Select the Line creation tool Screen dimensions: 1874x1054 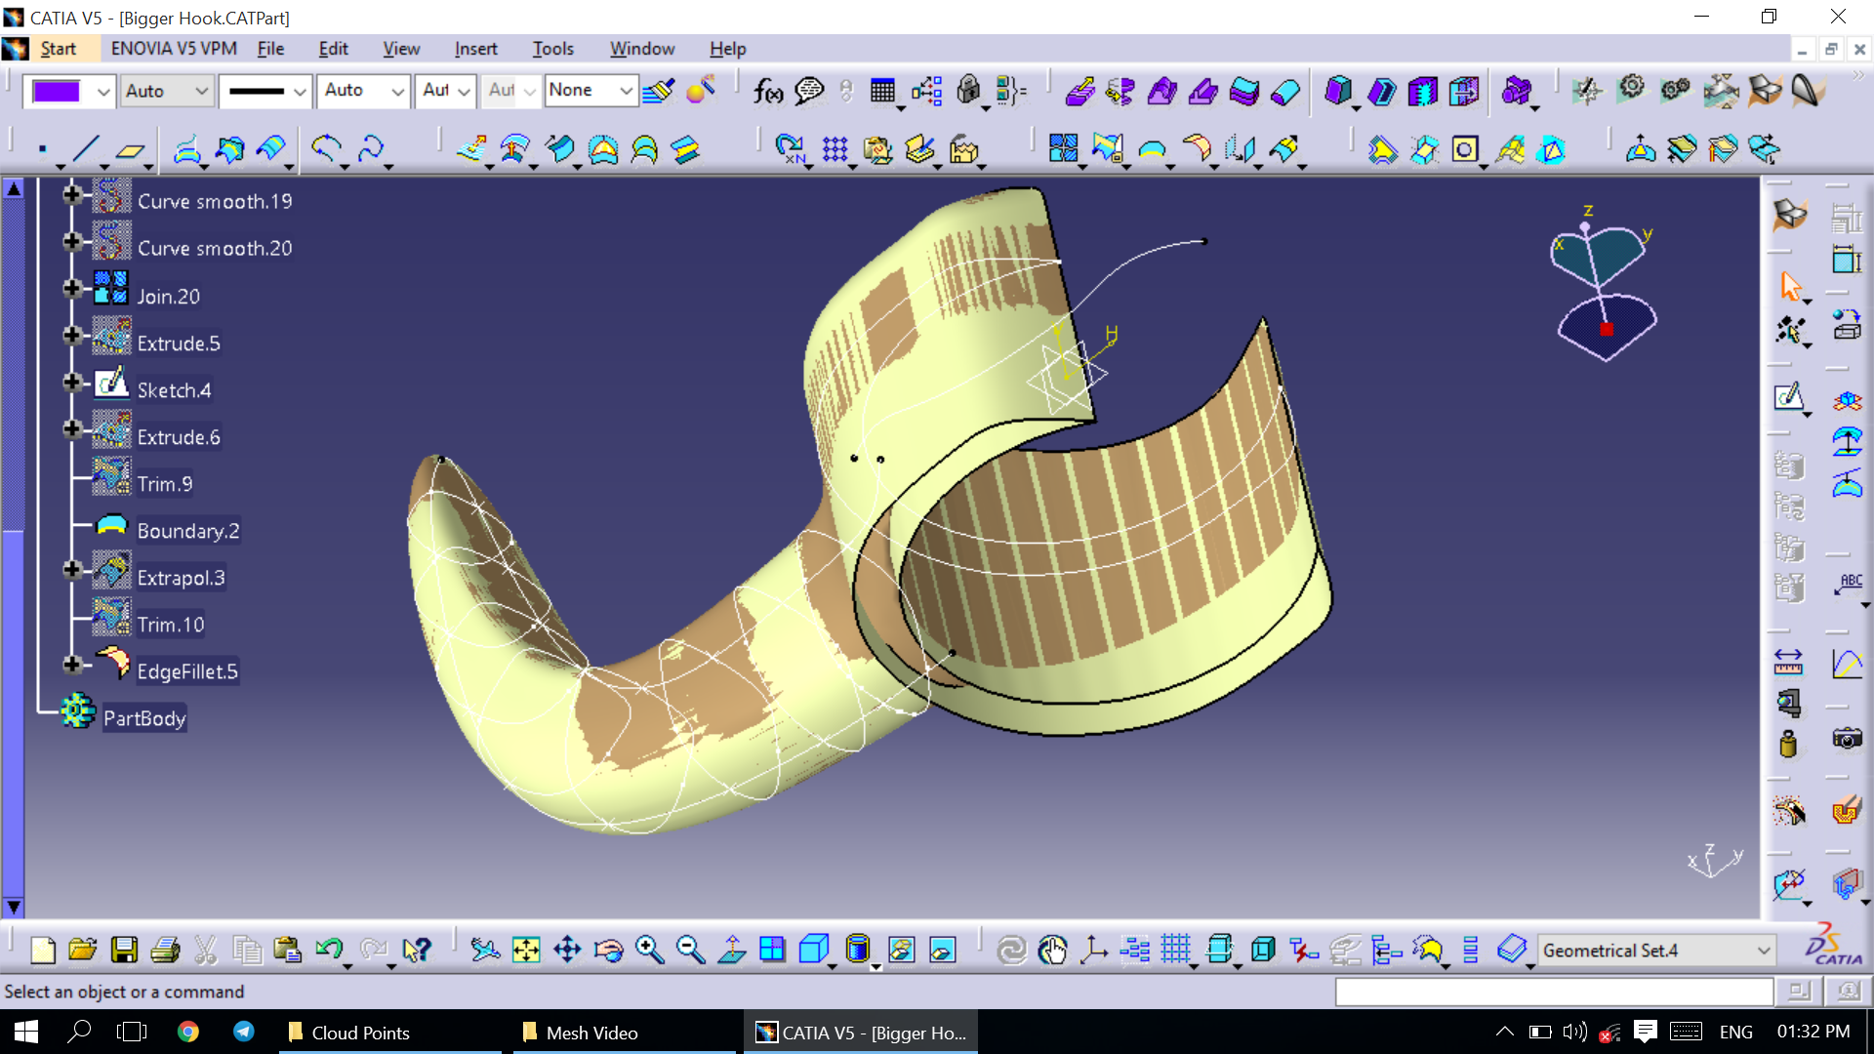click(x=86, y=149)
